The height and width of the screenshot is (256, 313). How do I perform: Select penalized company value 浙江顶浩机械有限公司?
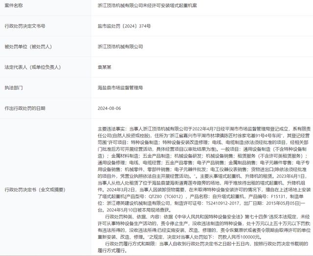point(120,46)
